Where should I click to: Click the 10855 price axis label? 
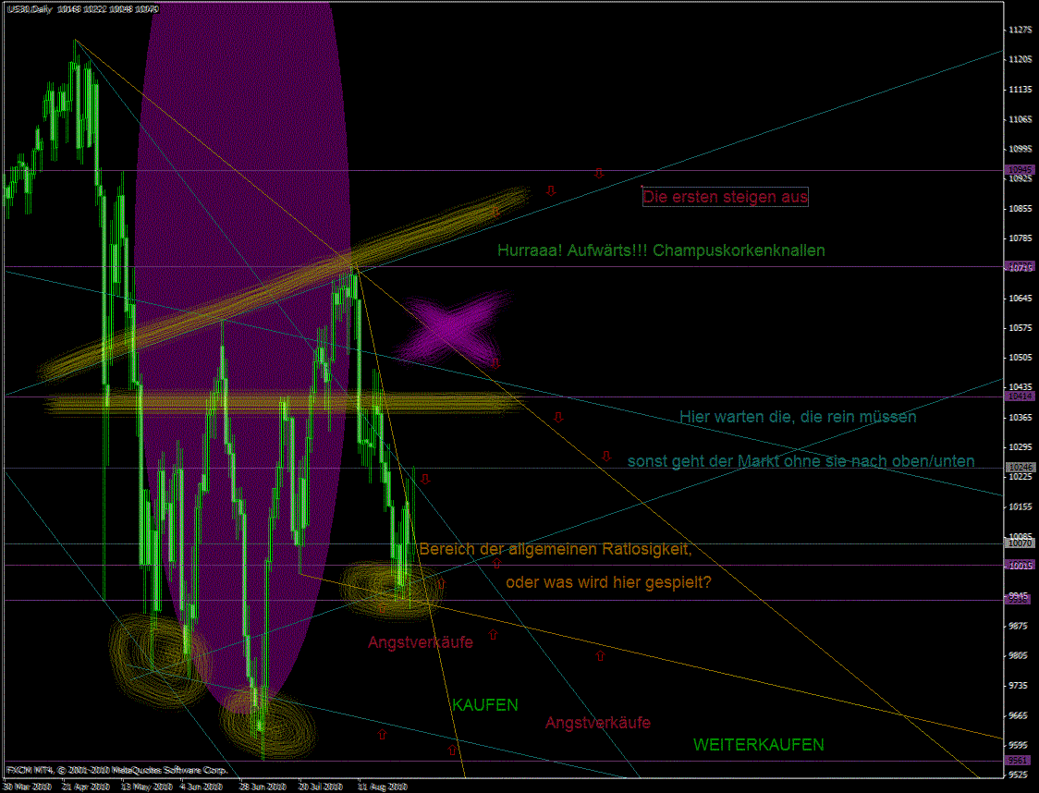coord(1021,209)
